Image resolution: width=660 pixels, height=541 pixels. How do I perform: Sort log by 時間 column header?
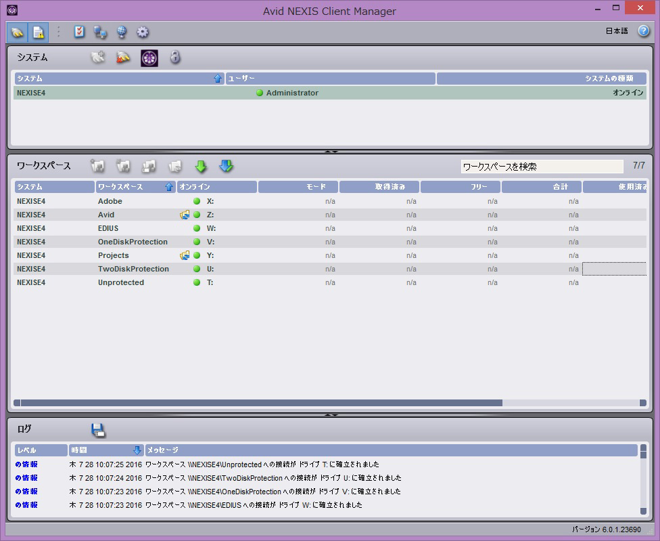point(105,450)
